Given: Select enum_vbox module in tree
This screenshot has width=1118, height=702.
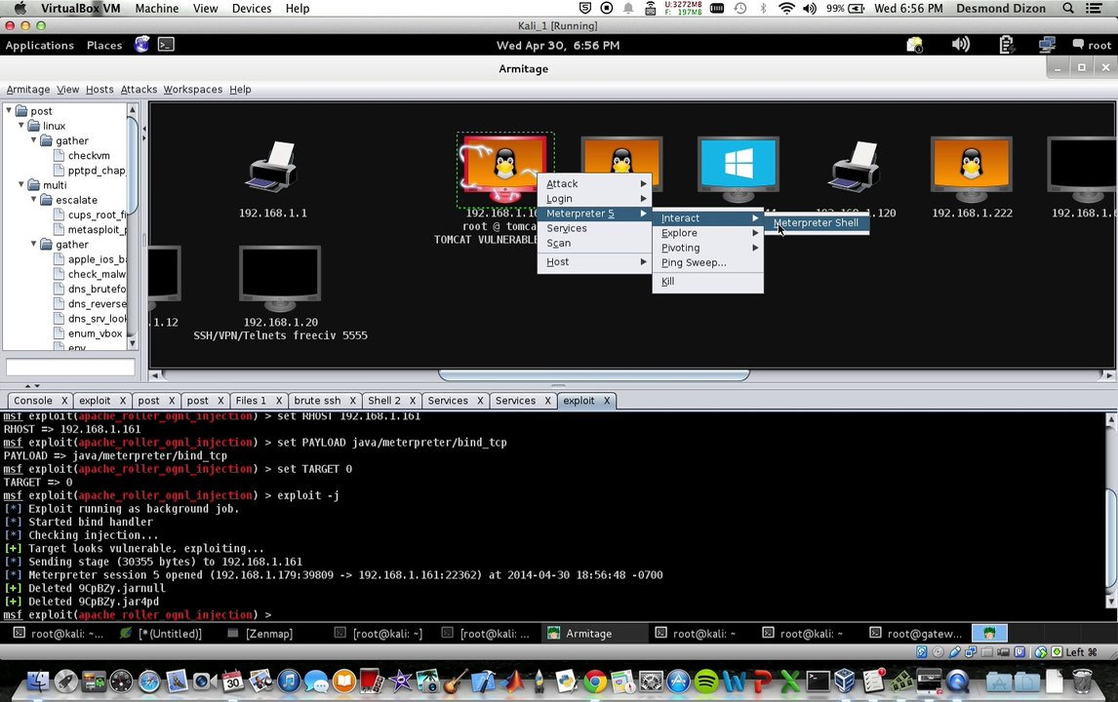Looking at the screenshot, I should (x=94, y=333).
